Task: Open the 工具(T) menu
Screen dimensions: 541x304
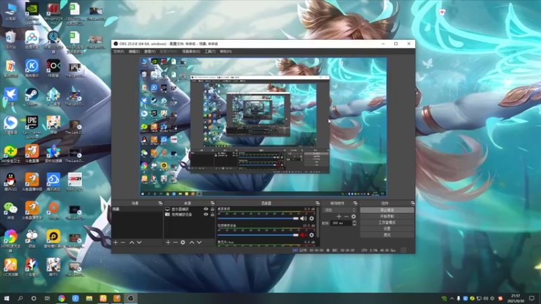Action: pyautogui.click(x=210, y=51)
